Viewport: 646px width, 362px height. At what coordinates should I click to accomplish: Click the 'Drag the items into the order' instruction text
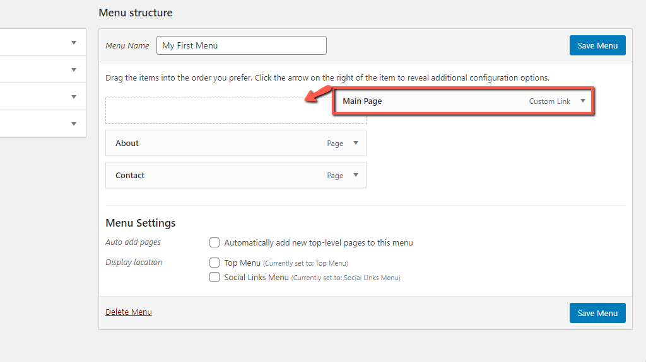pos(327,77)
